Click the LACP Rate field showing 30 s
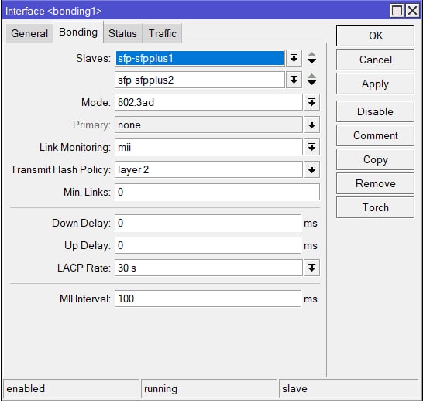 tap(208, 268)
